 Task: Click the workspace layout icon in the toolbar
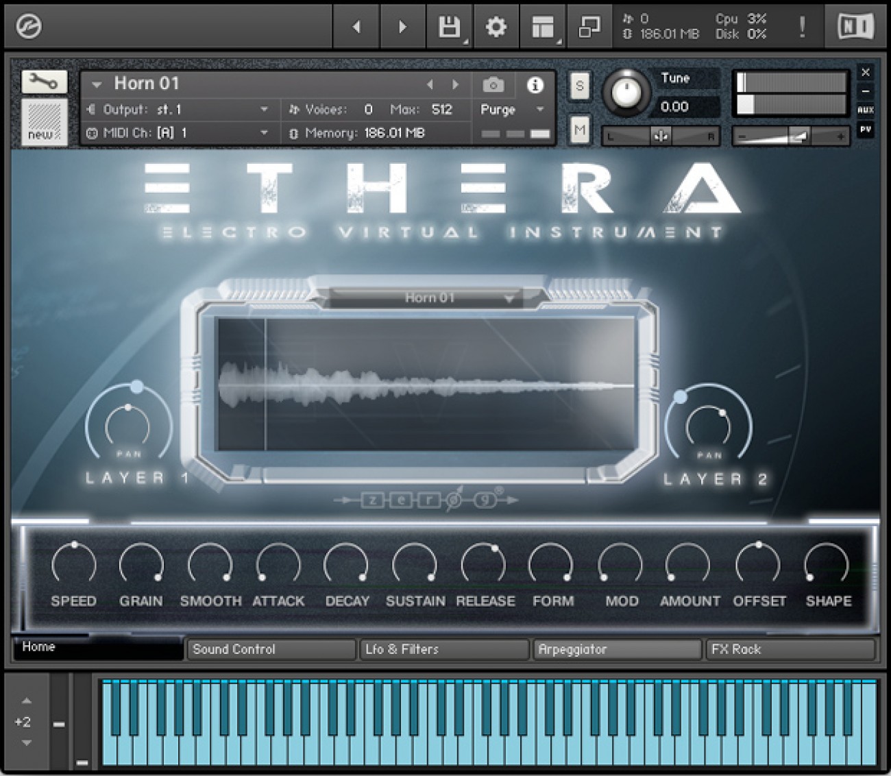tap(543, 26)
